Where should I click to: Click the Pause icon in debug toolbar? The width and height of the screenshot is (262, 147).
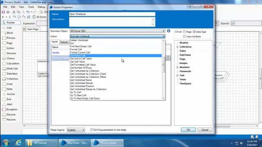tap(10, 17)
